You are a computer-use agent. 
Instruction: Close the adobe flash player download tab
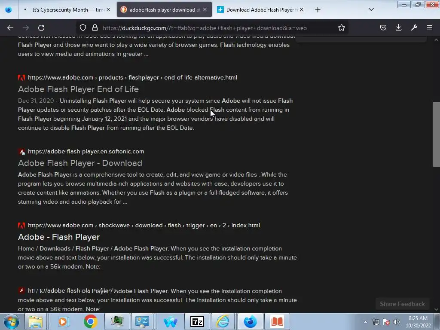pos(205,9)
